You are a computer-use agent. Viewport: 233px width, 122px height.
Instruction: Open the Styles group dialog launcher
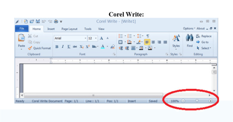click(x=180, y=54)
